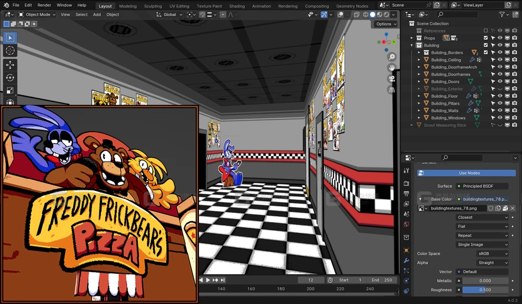Open the Object properties tab
522x304 pixels.
click(406, 251)
